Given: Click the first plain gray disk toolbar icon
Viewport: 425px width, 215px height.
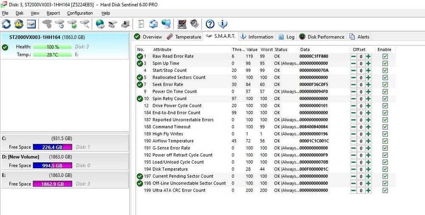Looking at the screenshot, I should click(x=47, y=24).
